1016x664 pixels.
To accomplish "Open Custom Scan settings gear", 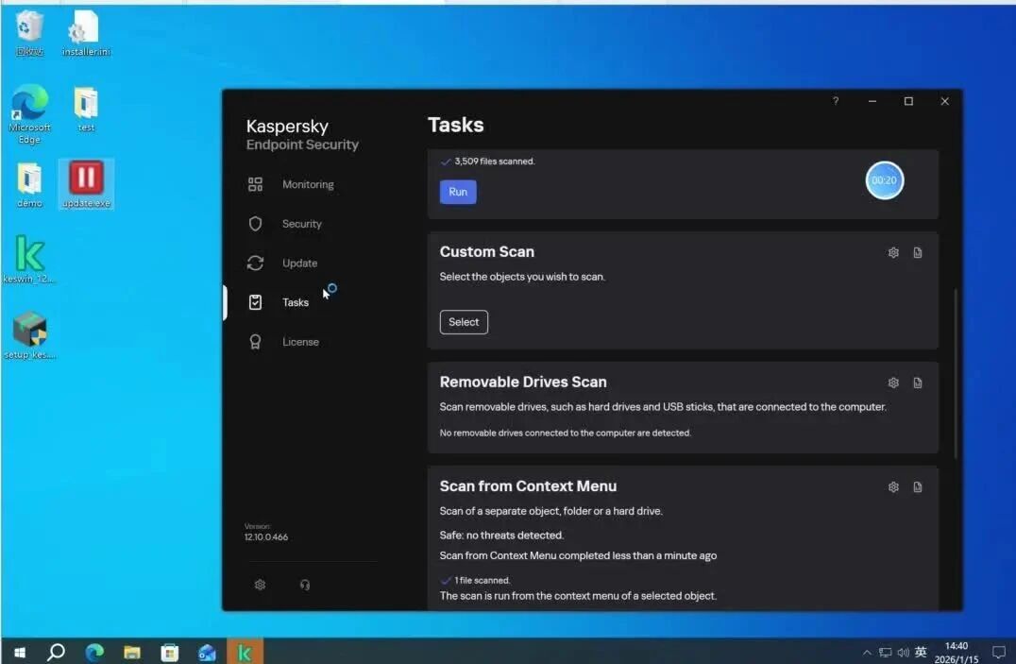I will point(893,253).
